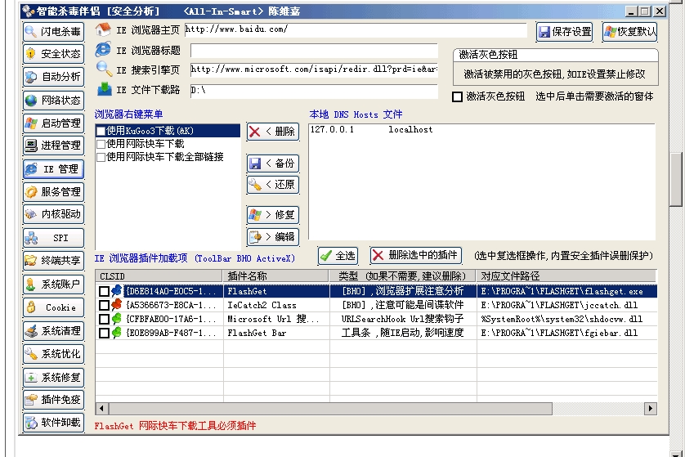
Task: Click the 备份 backup button
Action: tap(273, 164)
